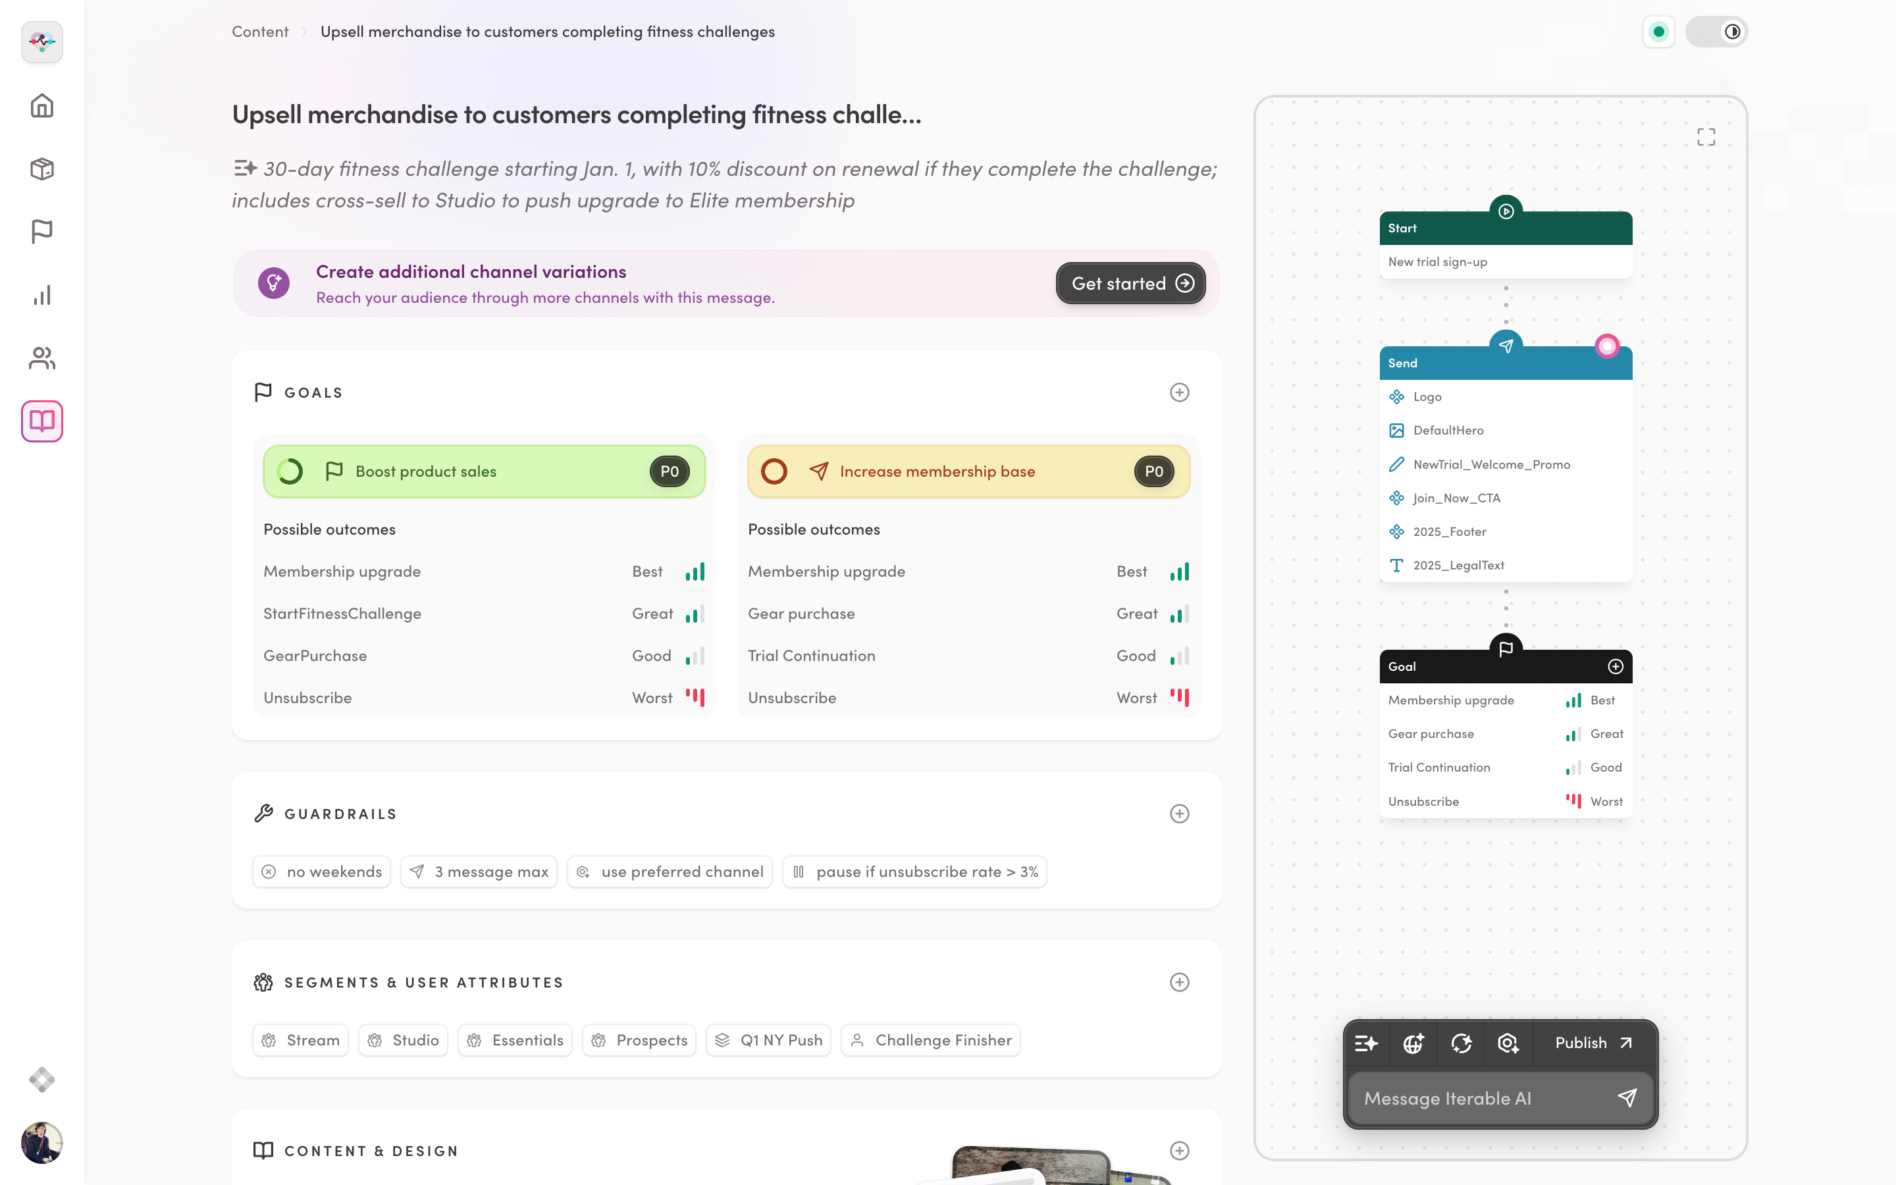Add a segment with the plus icon

click(1179, 983)
